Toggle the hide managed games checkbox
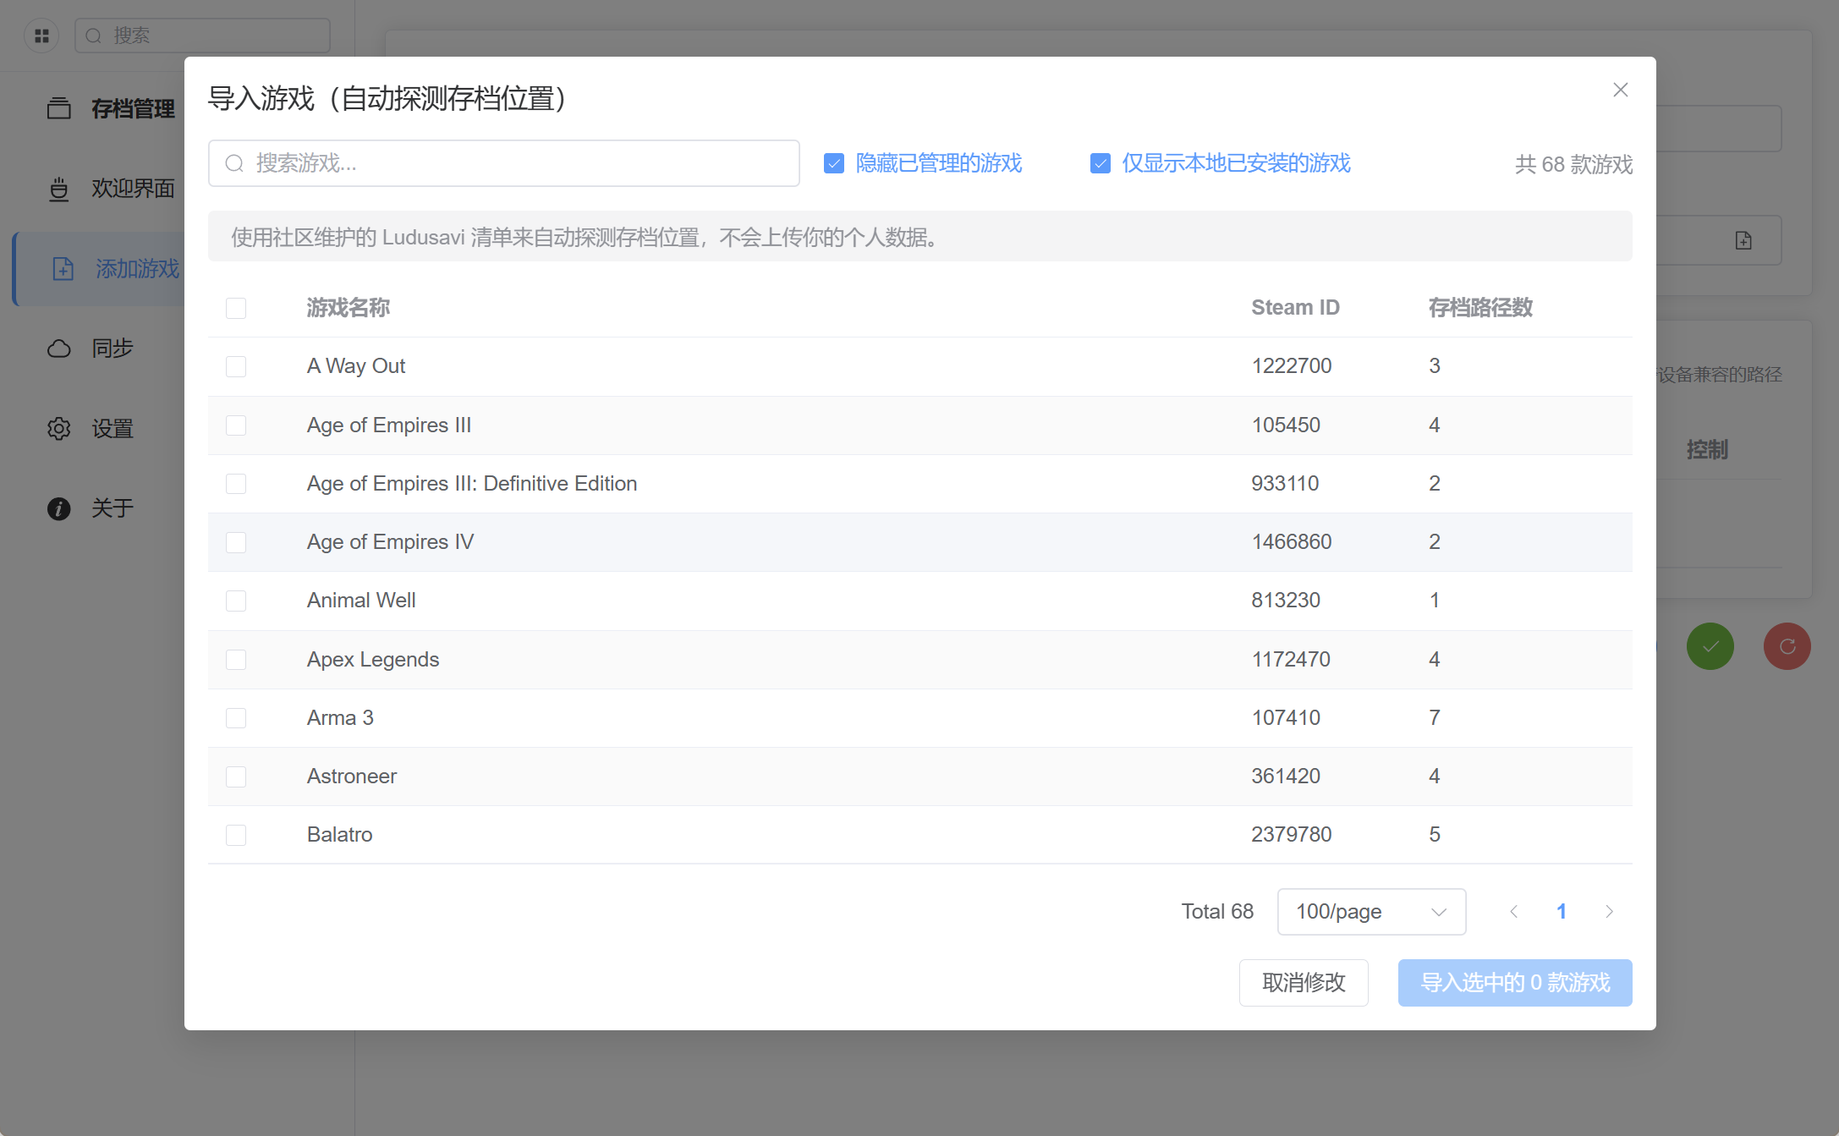The width and height of the screenshot is (1839, 1136). 834,163
